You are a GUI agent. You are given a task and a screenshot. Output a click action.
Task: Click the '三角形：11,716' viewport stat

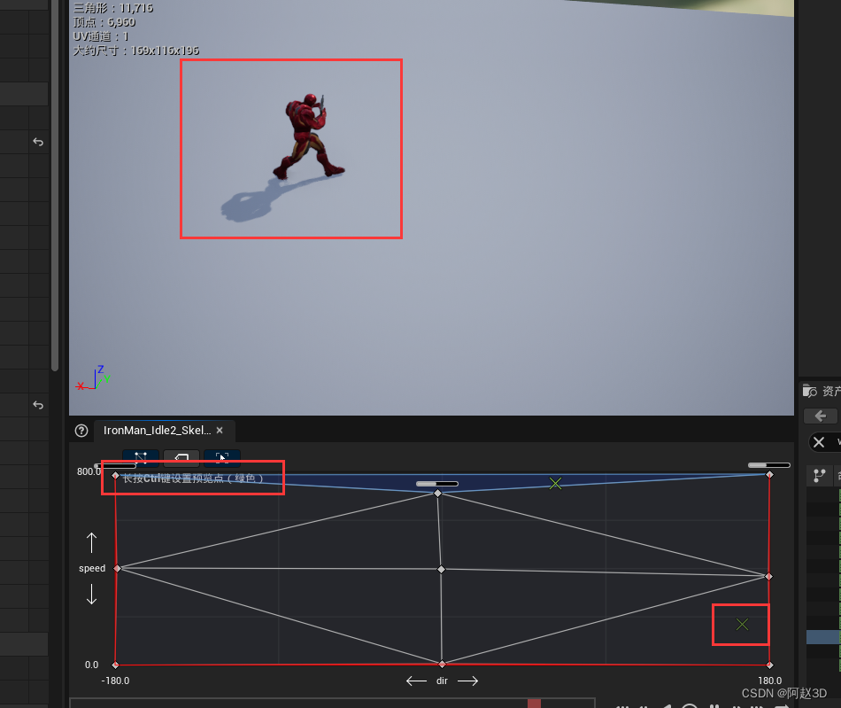pos(113,8)
